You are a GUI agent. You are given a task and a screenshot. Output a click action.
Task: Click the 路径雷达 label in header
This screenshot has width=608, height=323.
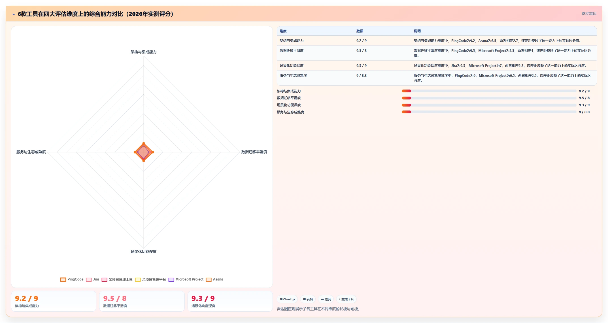[x=589, y=14]
